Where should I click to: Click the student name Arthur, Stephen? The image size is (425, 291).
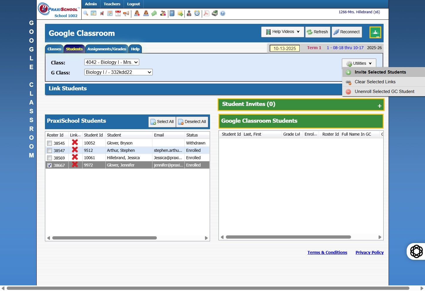coord(121,150)
